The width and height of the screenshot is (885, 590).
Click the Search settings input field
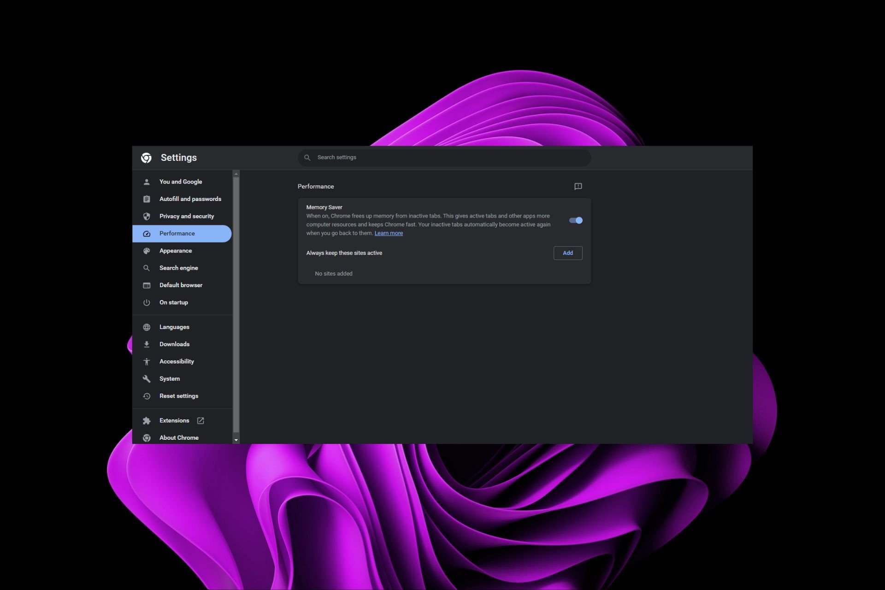click(x=444, y=158)
